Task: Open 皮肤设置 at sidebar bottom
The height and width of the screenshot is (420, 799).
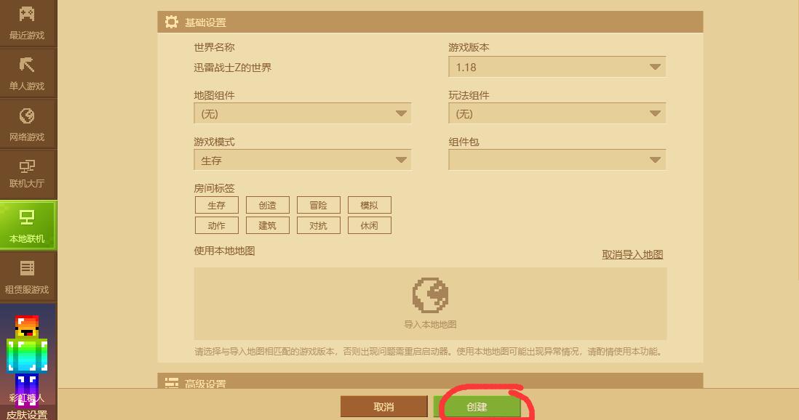Action: click(x=27, y=414)
